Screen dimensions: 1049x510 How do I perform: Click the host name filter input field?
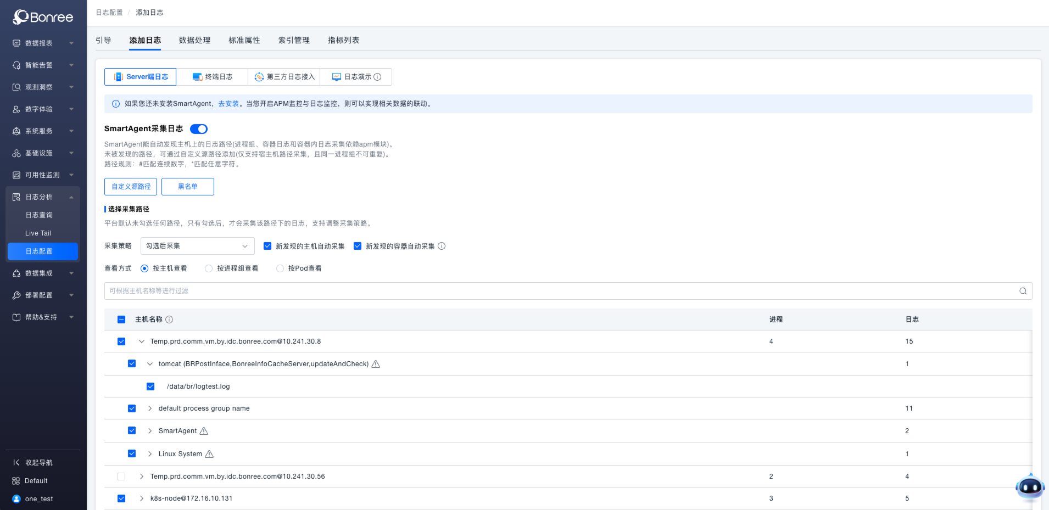tap(549, 291)
